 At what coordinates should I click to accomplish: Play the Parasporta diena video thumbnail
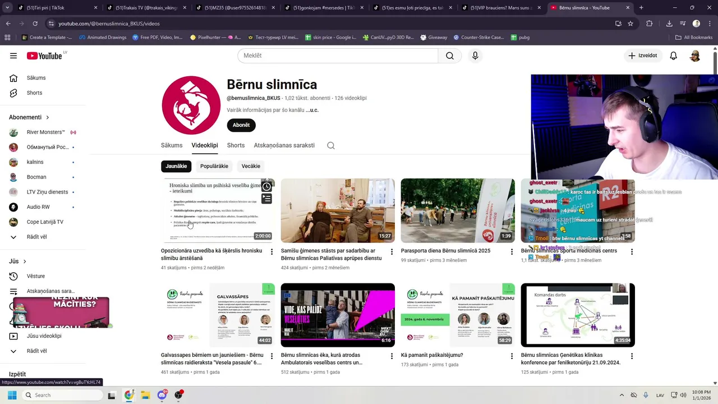point(458,210)
